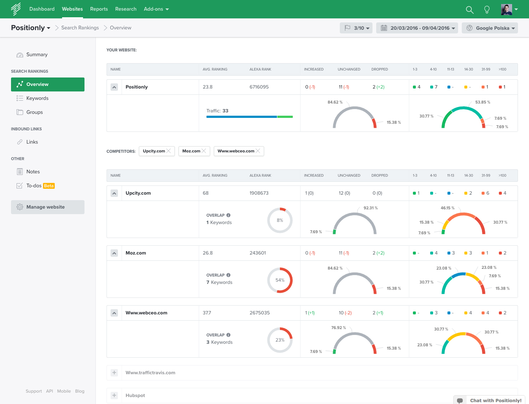This screenshot has width=529, height=404.
Task: Open the date range picker
Action: click(417, 28)
